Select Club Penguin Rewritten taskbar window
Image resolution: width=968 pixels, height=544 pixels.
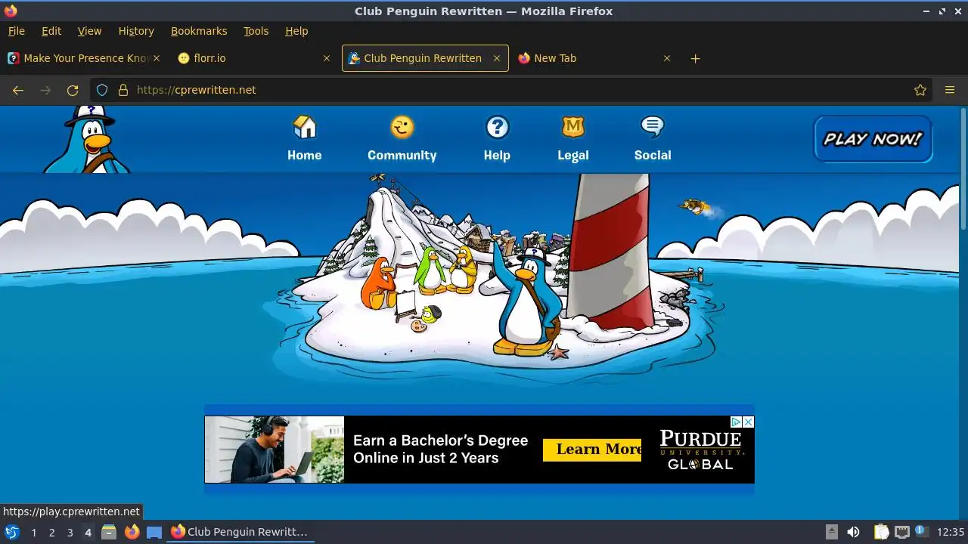(240, 532)
